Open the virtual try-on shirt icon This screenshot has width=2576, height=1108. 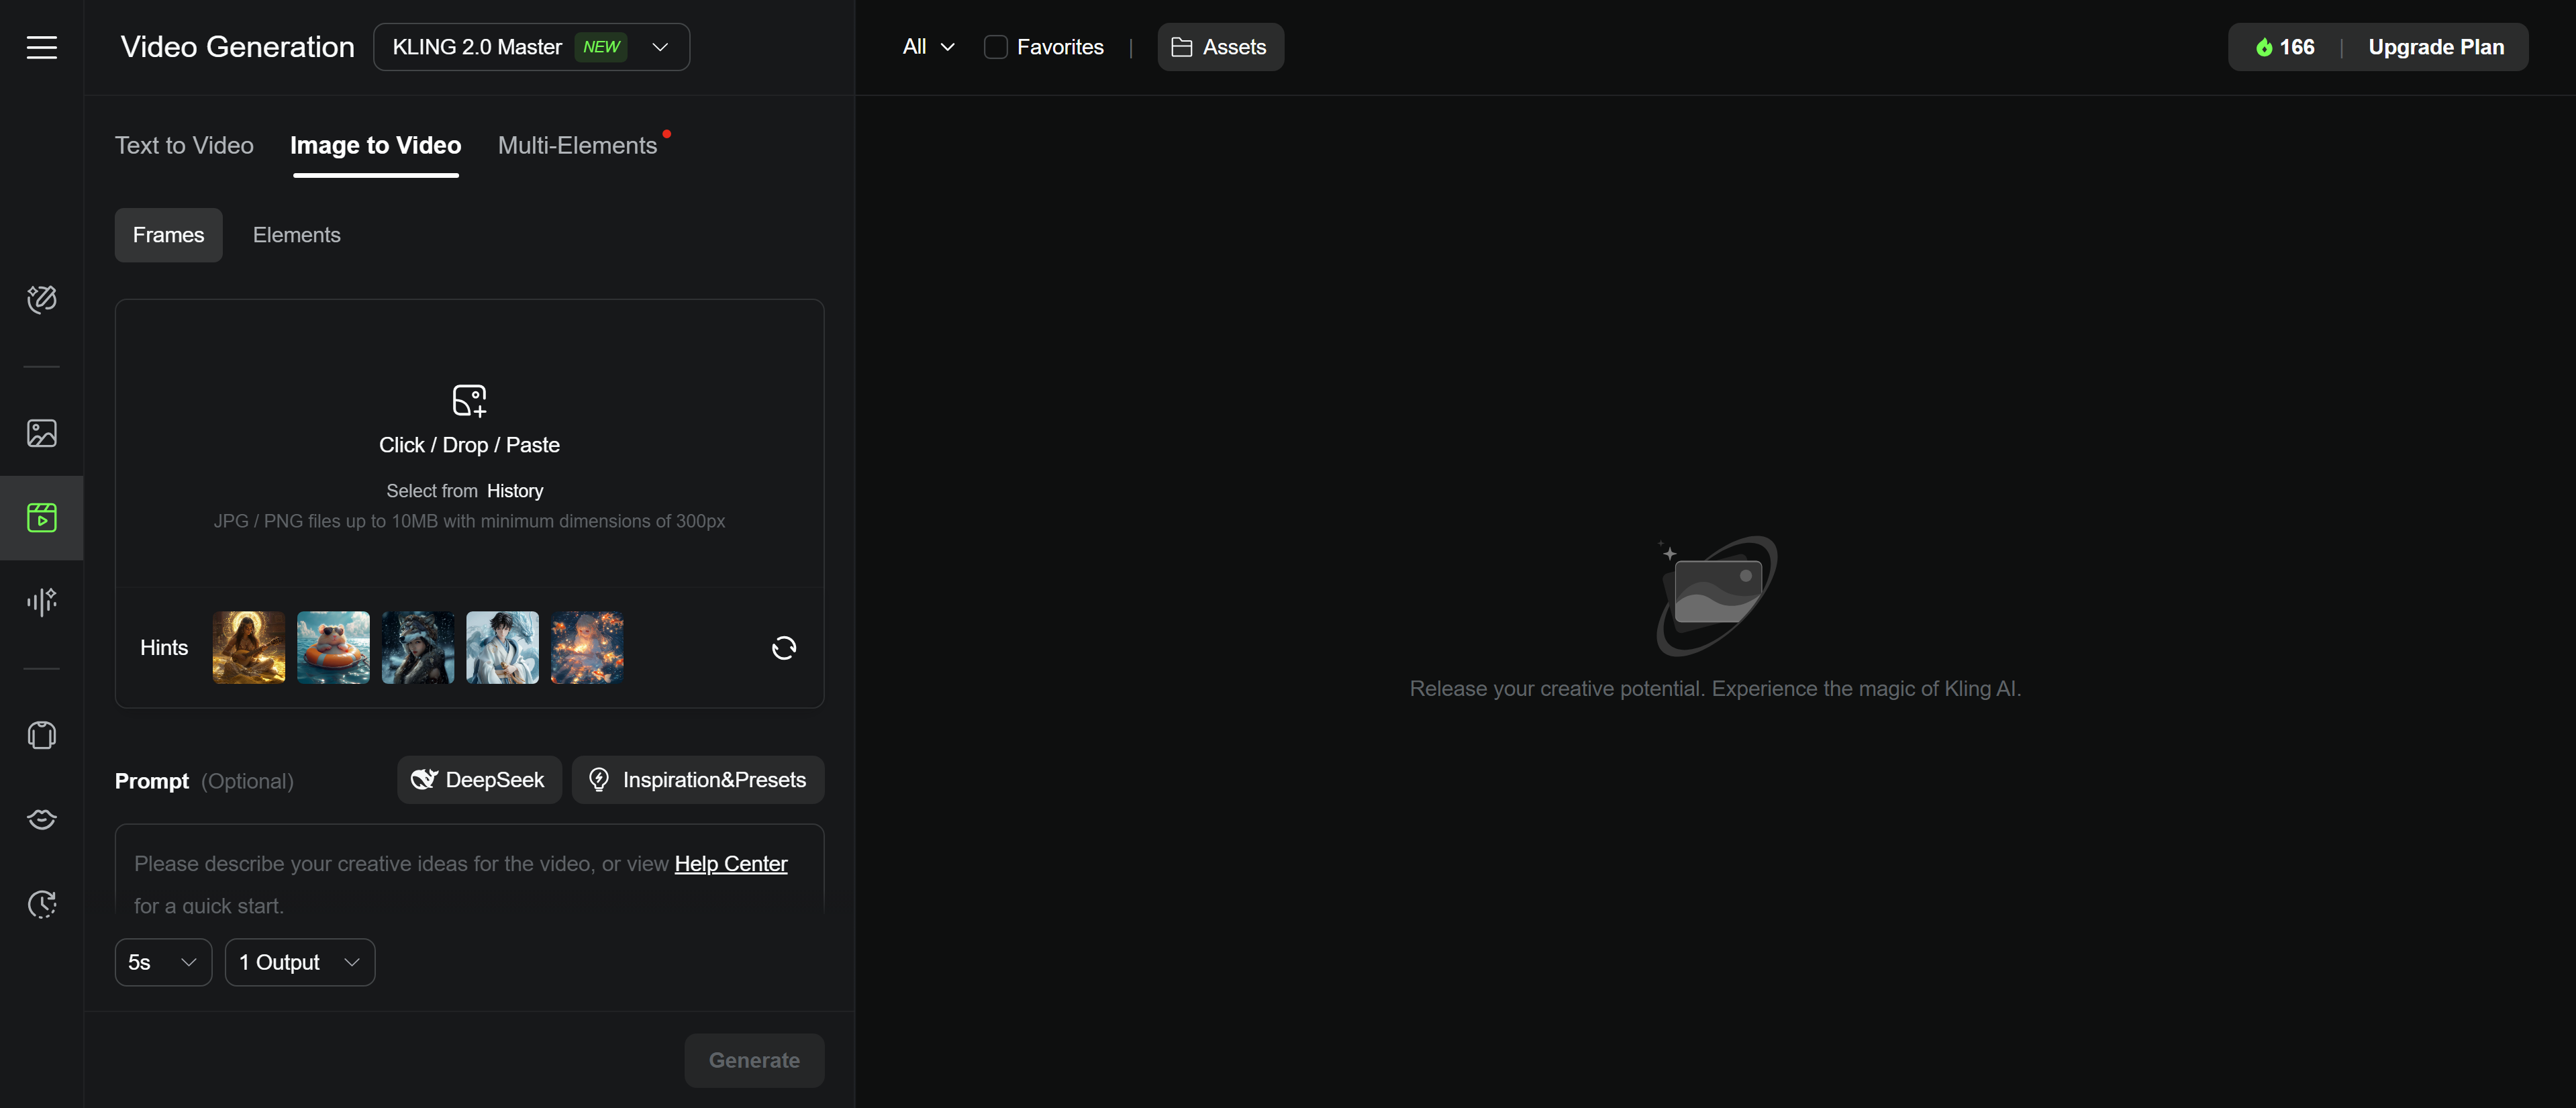click(41, 736)
